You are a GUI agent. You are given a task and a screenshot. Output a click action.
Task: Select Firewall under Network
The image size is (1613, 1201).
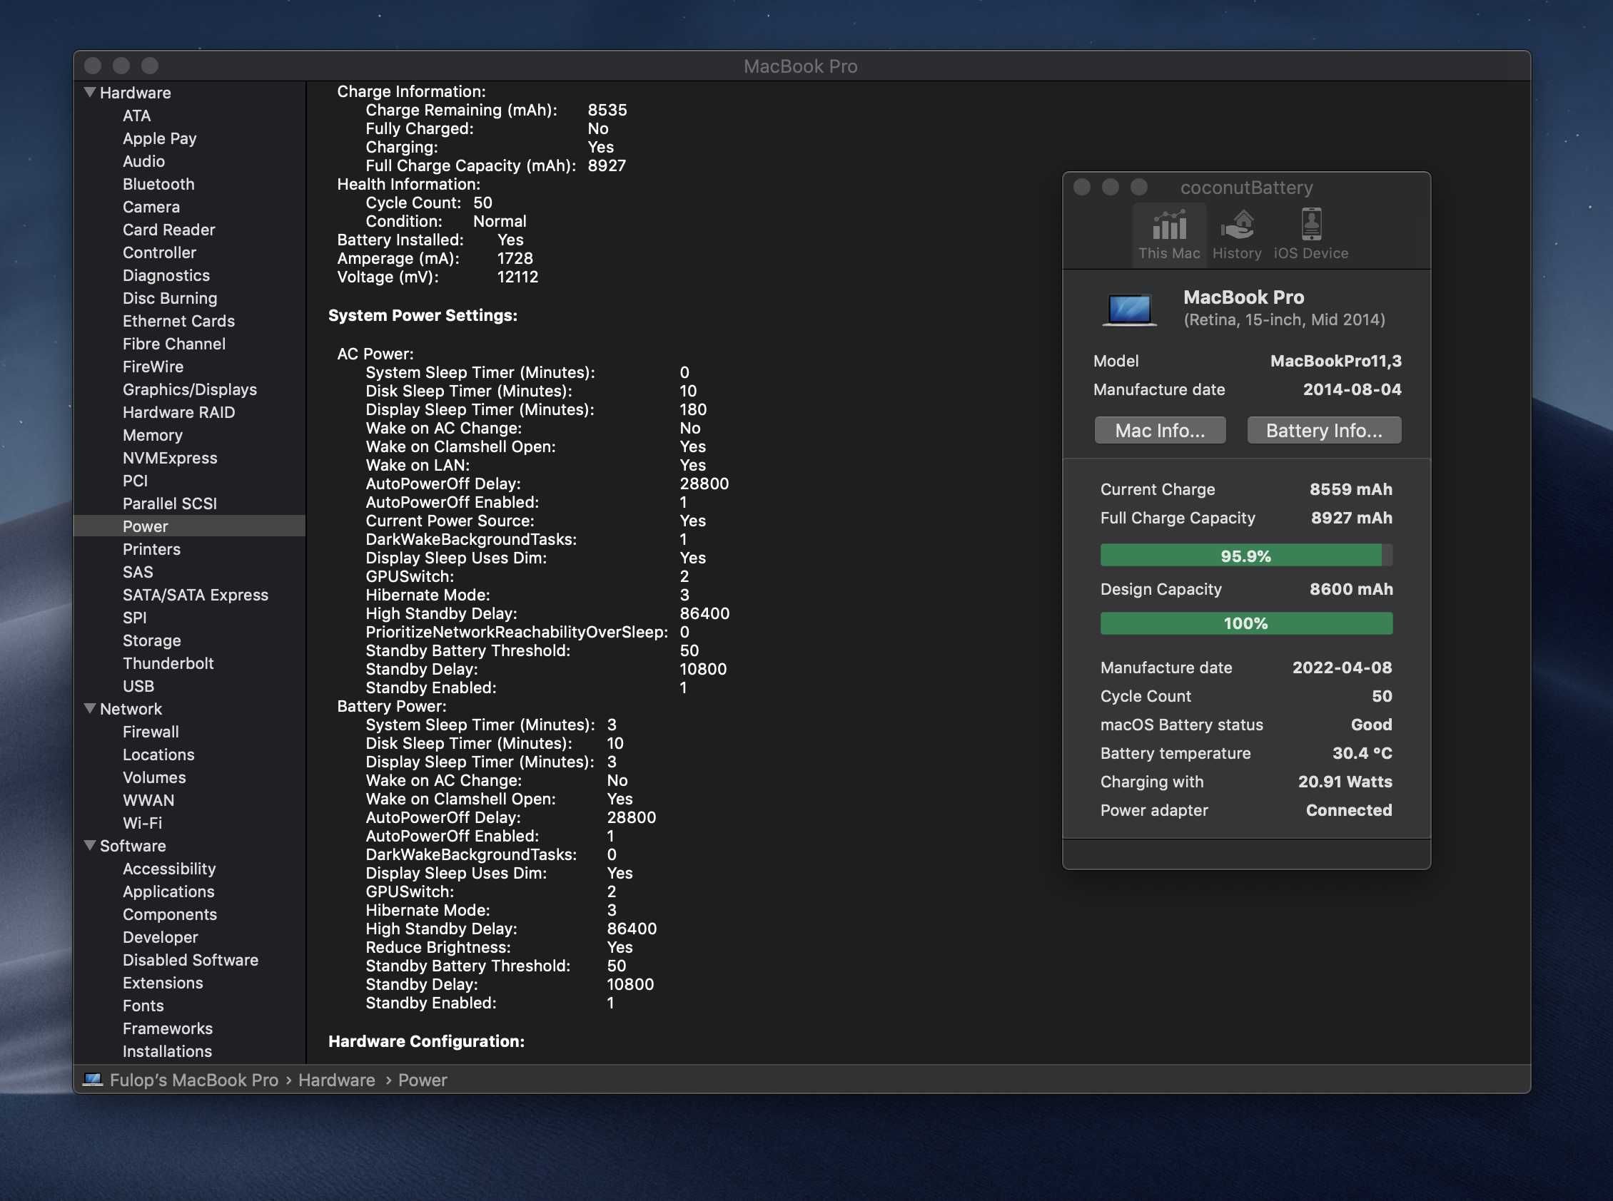151,732
